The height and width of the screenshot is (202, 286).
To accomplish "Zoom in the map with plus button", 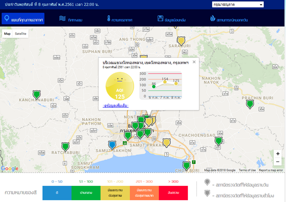I will tap(277, 154).
